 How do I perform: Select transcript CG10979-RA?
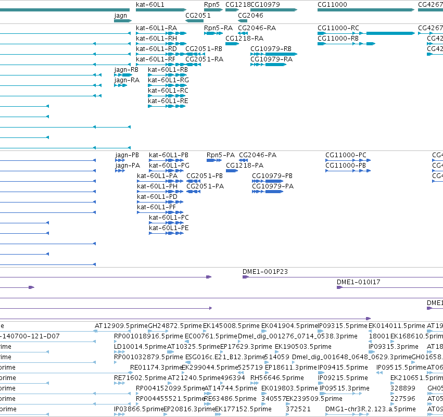pyautogui.click(x=271, y=59)
